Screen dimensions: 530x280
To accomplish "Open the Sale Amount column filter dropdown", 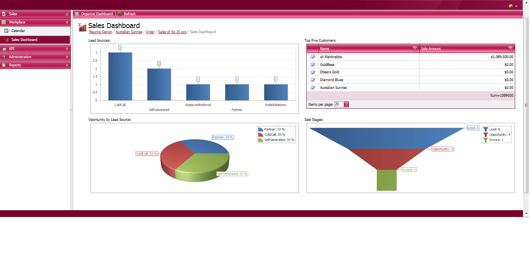I will pos(510,49).
